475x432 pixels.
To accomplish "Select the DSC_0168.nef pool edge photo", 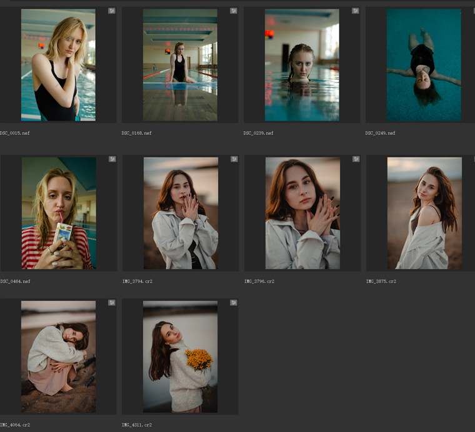I will tap(180, 65).
